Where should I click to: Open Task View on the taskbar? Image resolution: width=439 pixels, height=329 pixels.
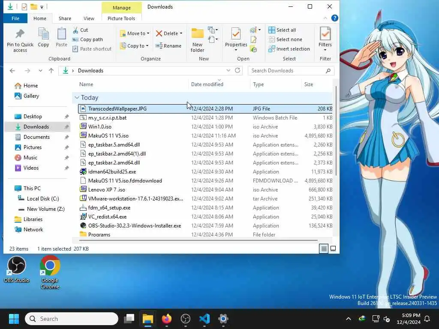tap(129, 319)
